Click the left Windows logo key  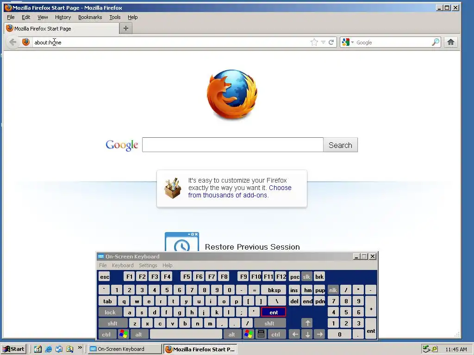pos(123,335)
